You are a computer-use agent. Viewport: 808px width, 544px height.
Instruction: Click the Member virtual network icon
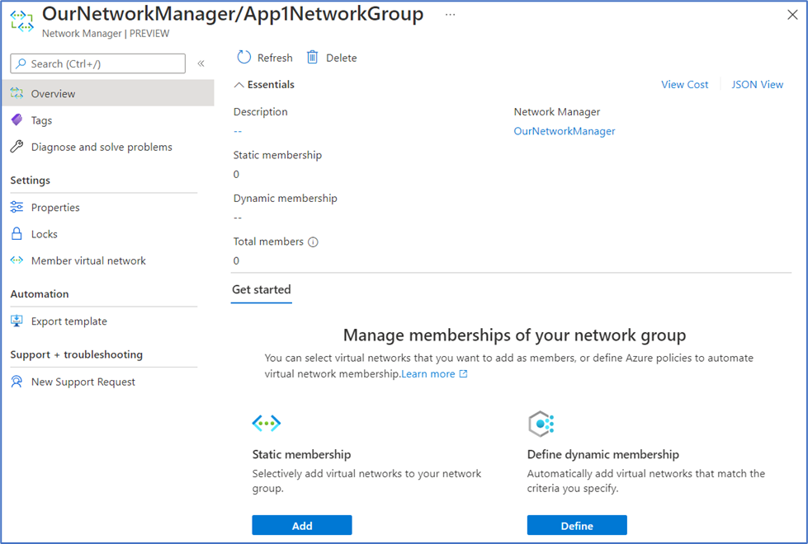(17, 260)
